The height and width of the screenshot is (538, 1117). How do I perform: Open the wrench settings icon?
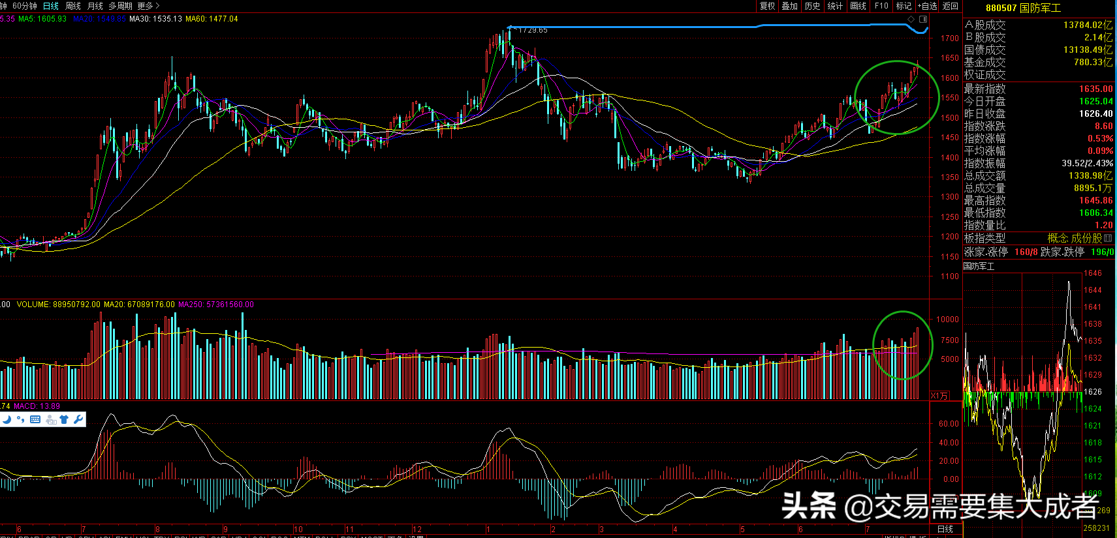tap(78, 419)
